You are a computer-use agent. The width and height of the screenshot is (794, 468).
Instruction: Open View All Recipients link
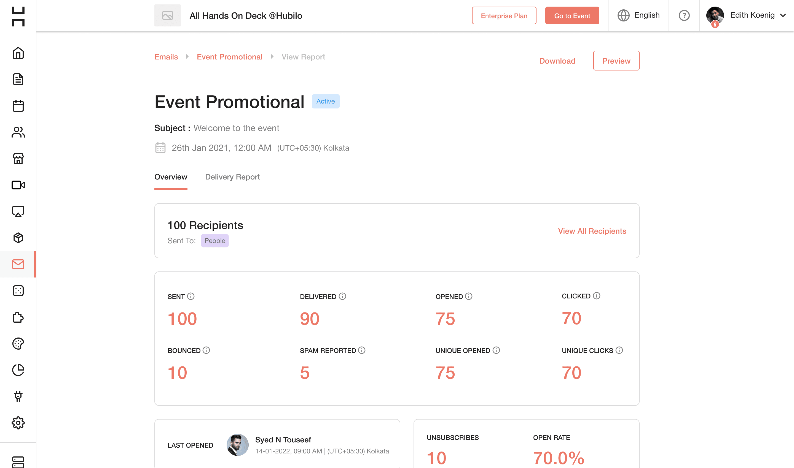tap(592, 231)
